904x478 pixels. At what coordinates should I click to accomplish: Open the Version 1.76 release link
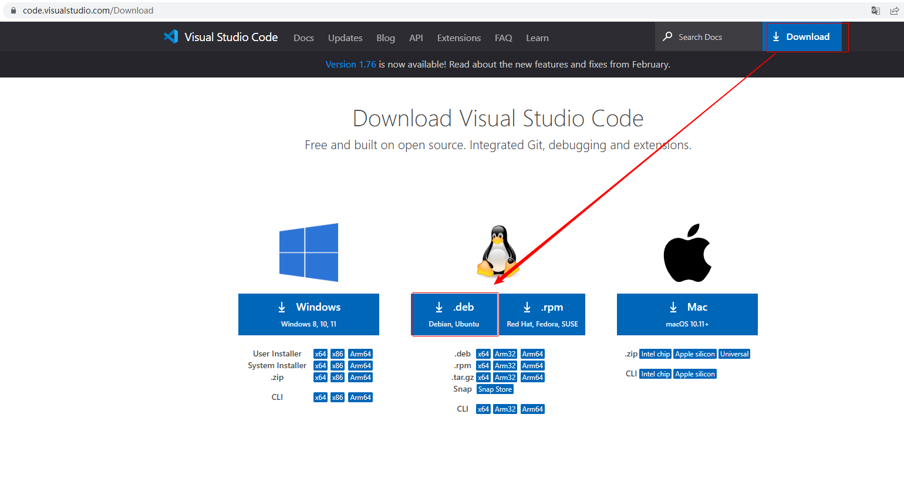[x=351, y=65]
